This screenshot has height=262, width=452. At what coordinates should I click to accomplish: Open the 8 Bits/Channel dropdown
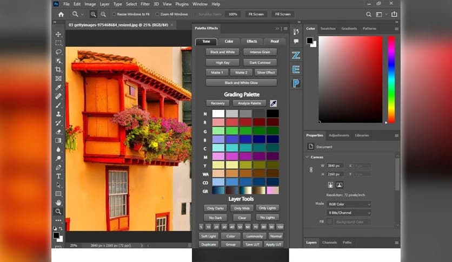pyautogui.click(x=349, y=213)
